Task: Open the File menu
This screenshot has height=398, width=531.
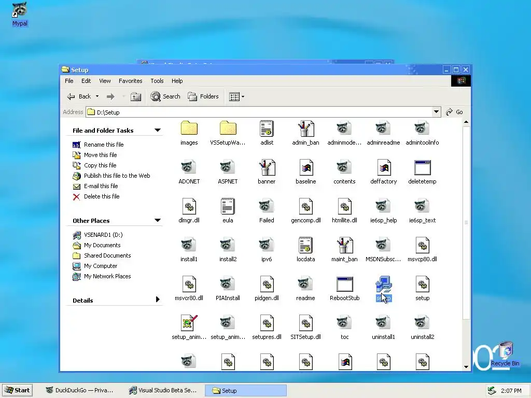Action: click(69, 81)
